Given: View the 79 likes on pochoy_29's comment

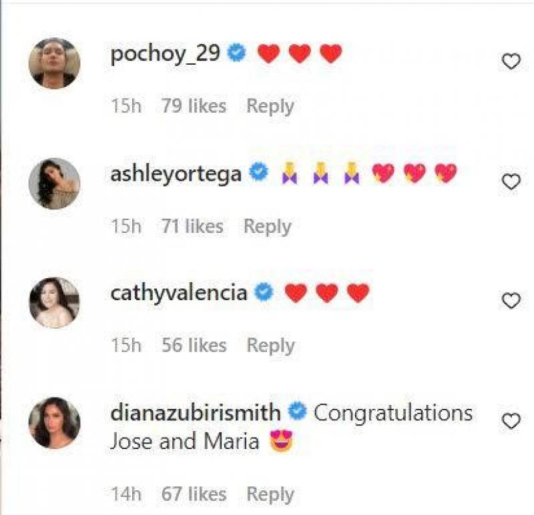Looking at the screenshot, I should pyautogui.click(x=194, y=106).
